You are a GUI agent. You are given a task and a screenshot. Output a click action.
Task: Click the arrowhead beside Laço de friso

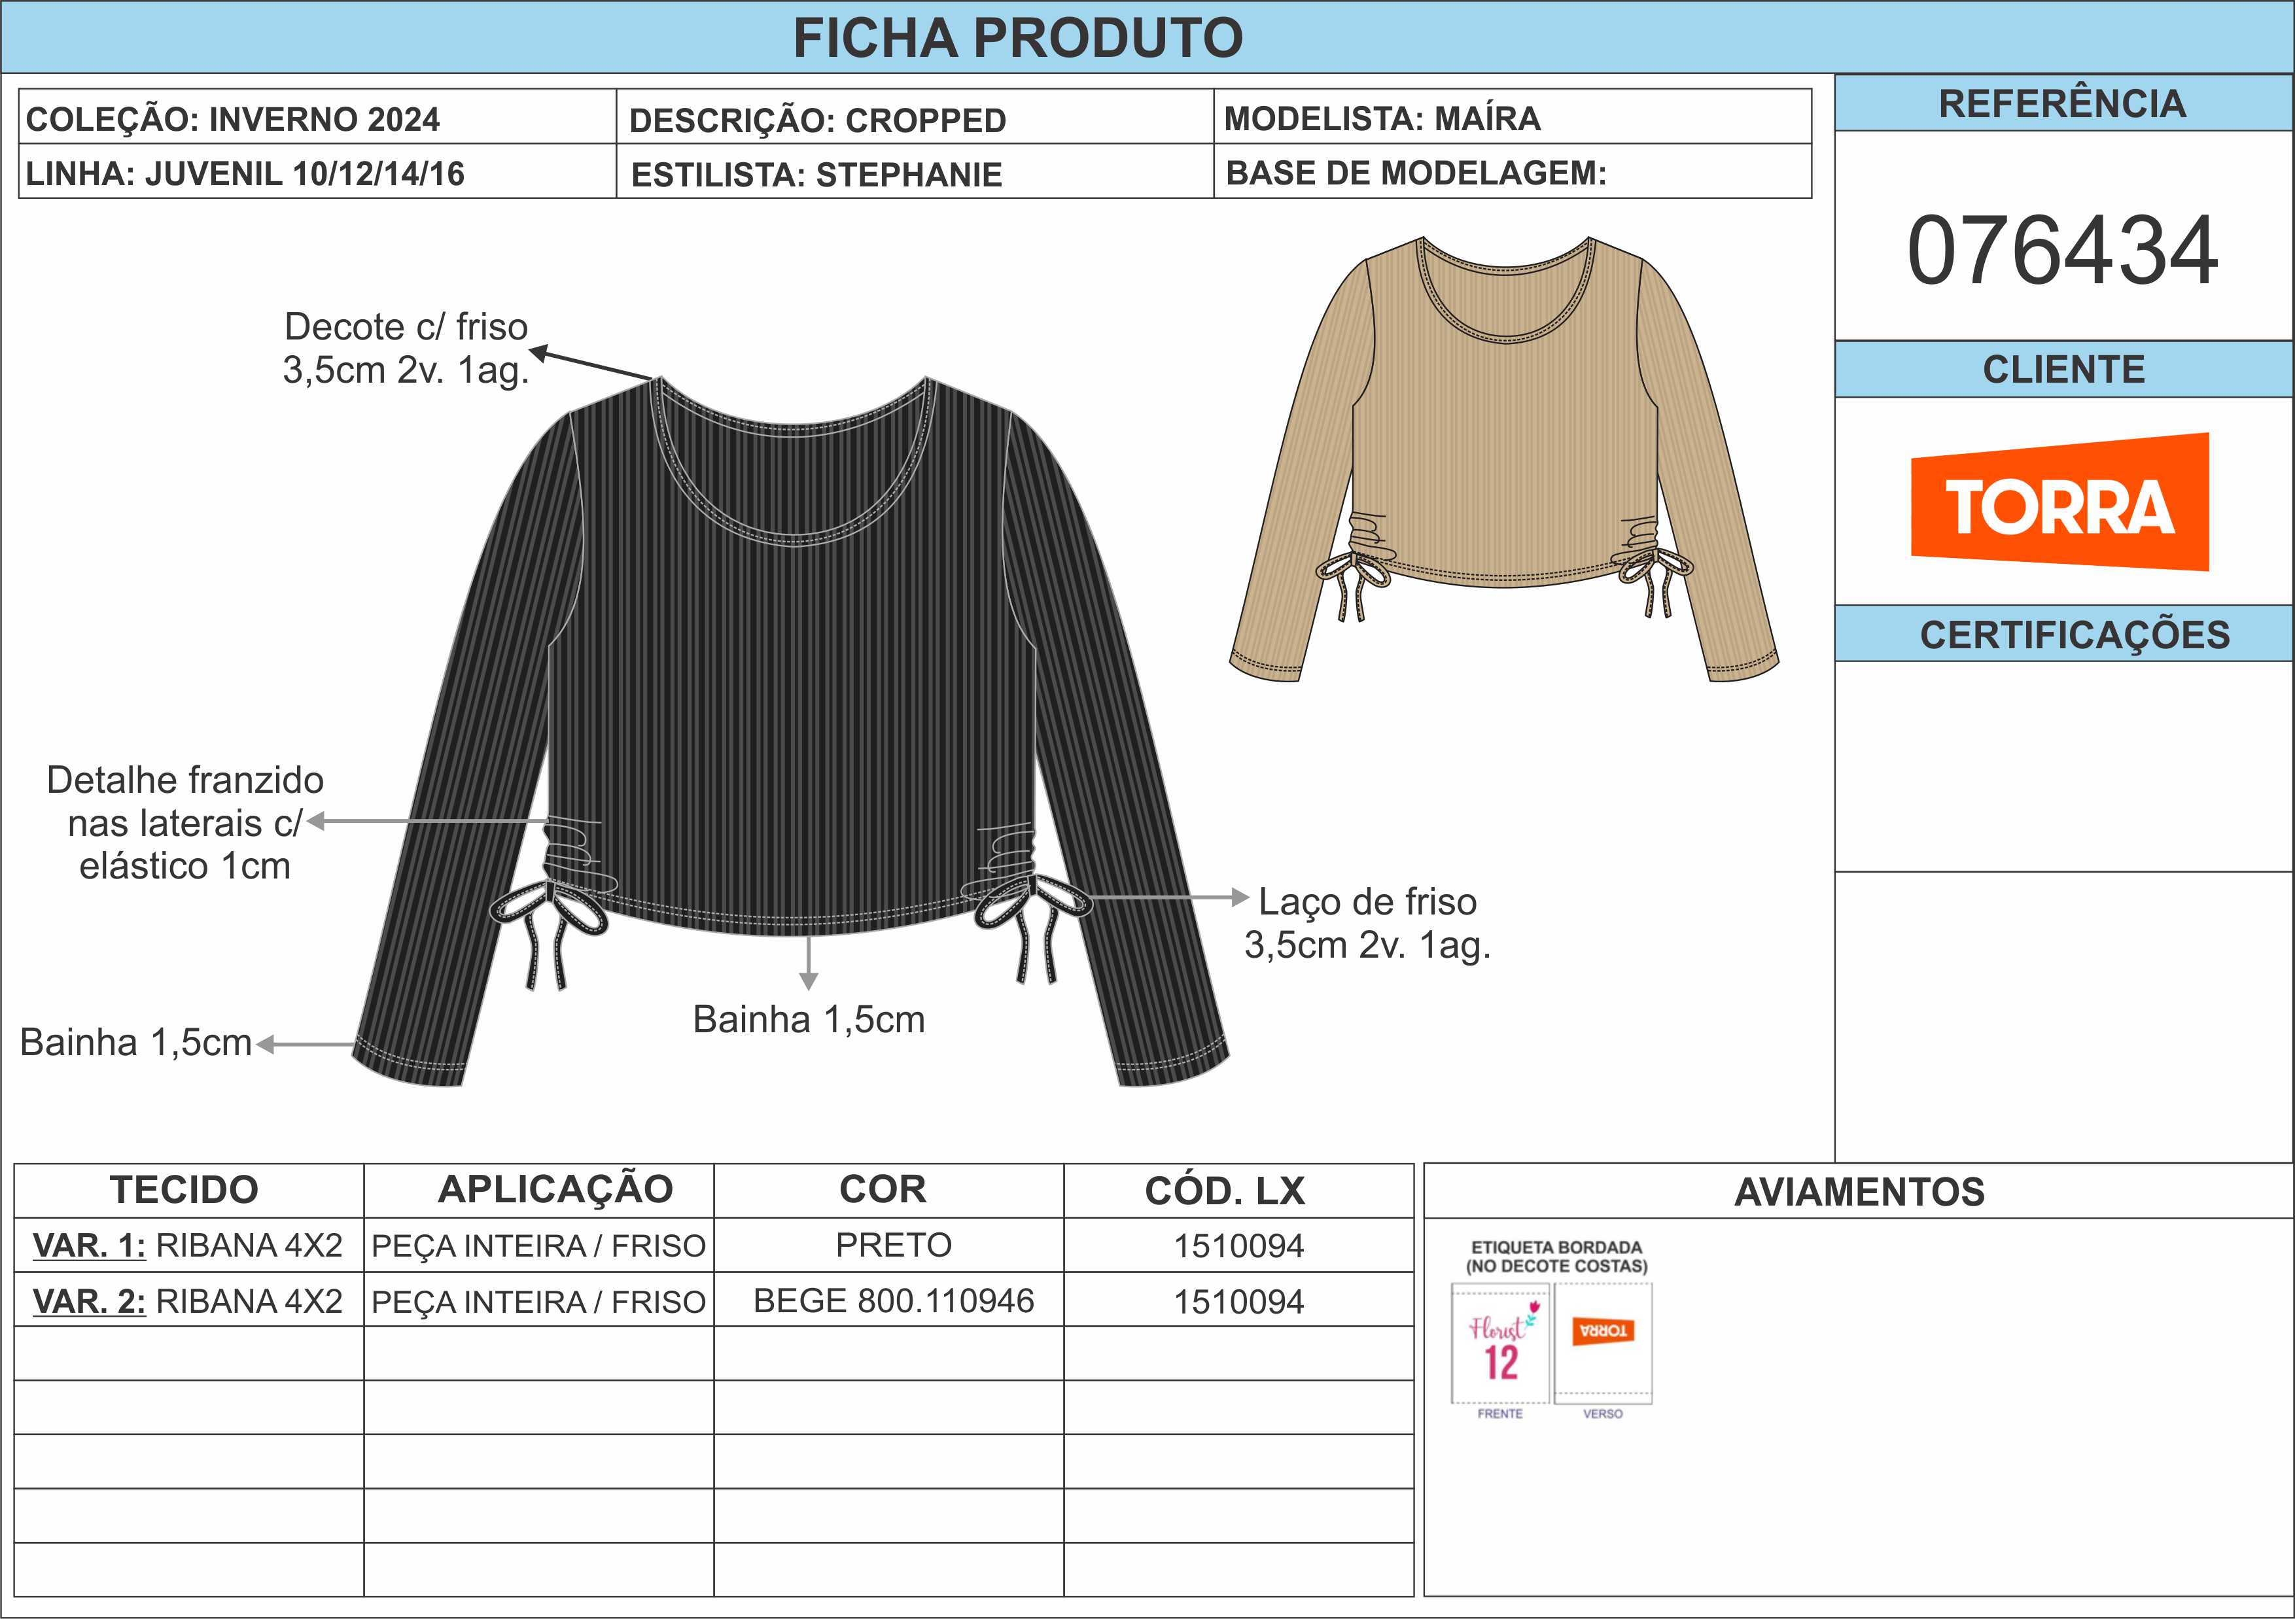point(1240,896)
